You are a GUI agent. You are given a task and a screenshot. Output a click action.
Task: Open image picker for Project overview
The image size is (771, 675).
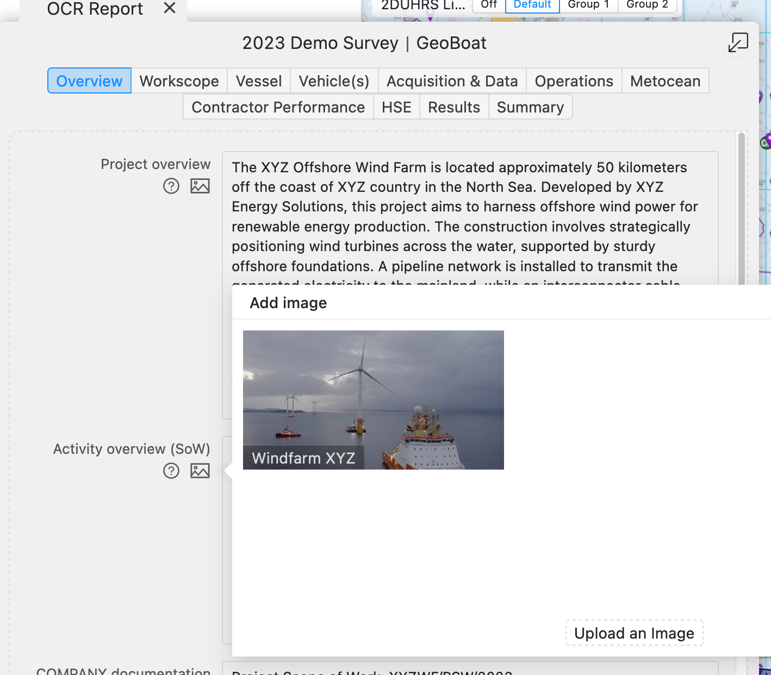200,186
